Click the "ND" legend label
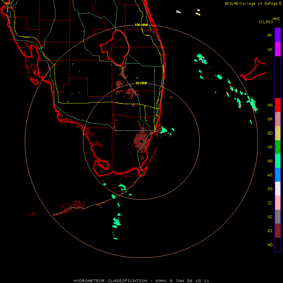Viewport: 283px width, 283px height. 270,245
